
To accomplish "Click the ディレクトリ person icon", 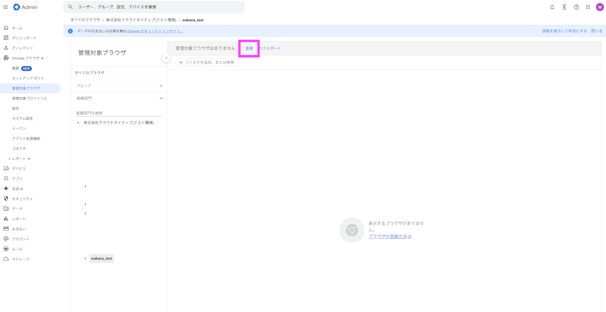I will click(x=6, y=48).
